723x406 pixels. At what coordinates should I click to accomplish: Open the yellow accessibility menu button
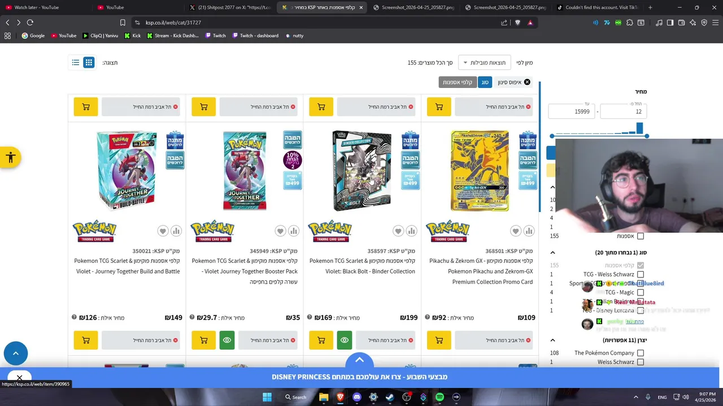pos(10,157)
